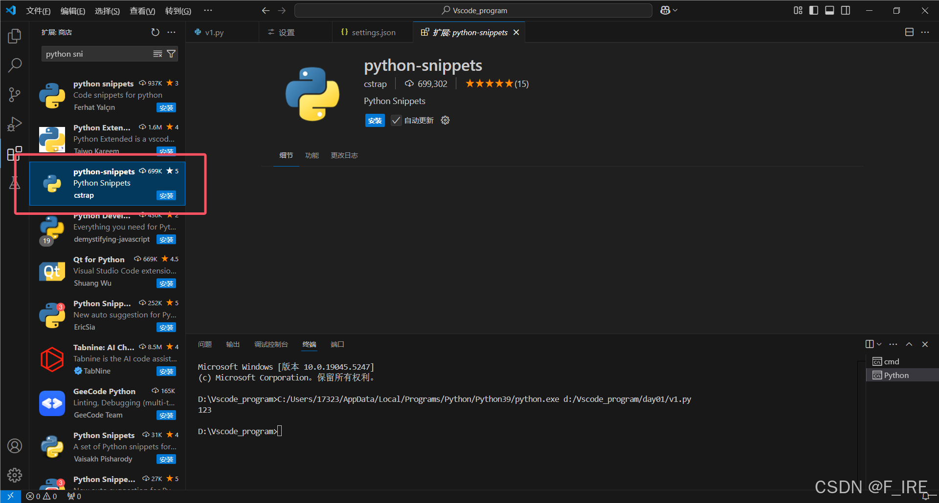
Task: Toggle secondary side bar visibility
Action: pos(846,10)
